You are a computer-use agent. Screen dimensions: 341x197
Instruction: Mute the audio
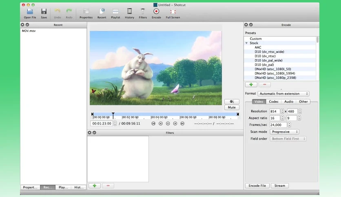[232, 107]
